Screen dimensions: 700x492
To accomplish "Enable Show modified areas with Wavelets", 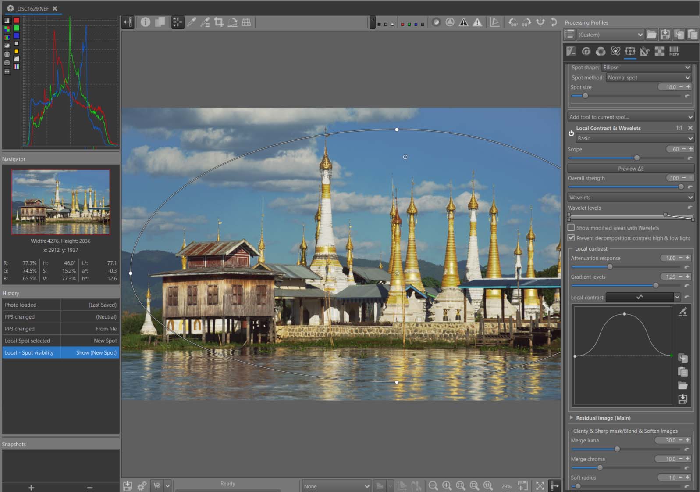I will [571, 228].
